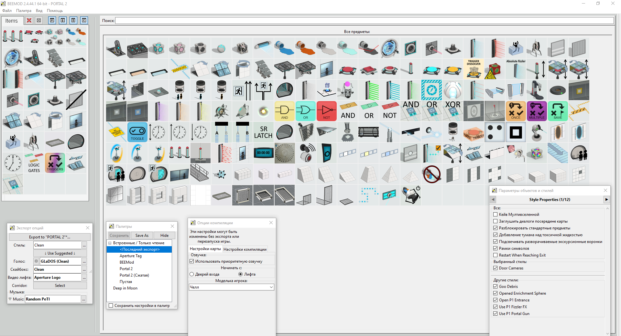
Task: Click the Поиск search field
Action: (x=365, y=21)
